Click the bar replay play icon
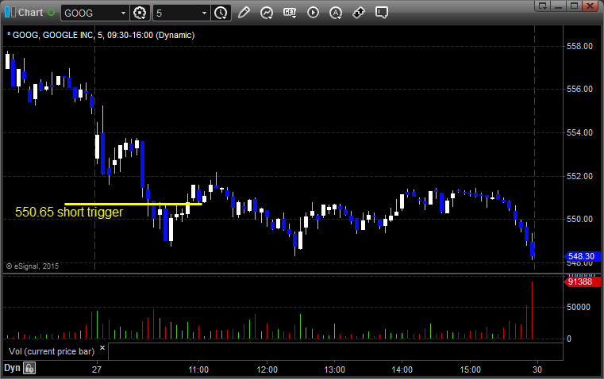The width and height of the screenshot is (604, 379). (x=313, y=13)
